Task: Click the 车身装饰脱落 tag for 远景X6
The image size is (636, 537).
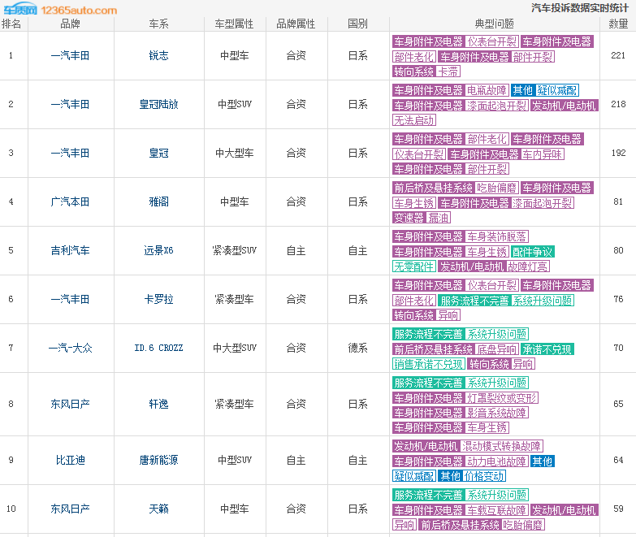Action: [496, 236]
